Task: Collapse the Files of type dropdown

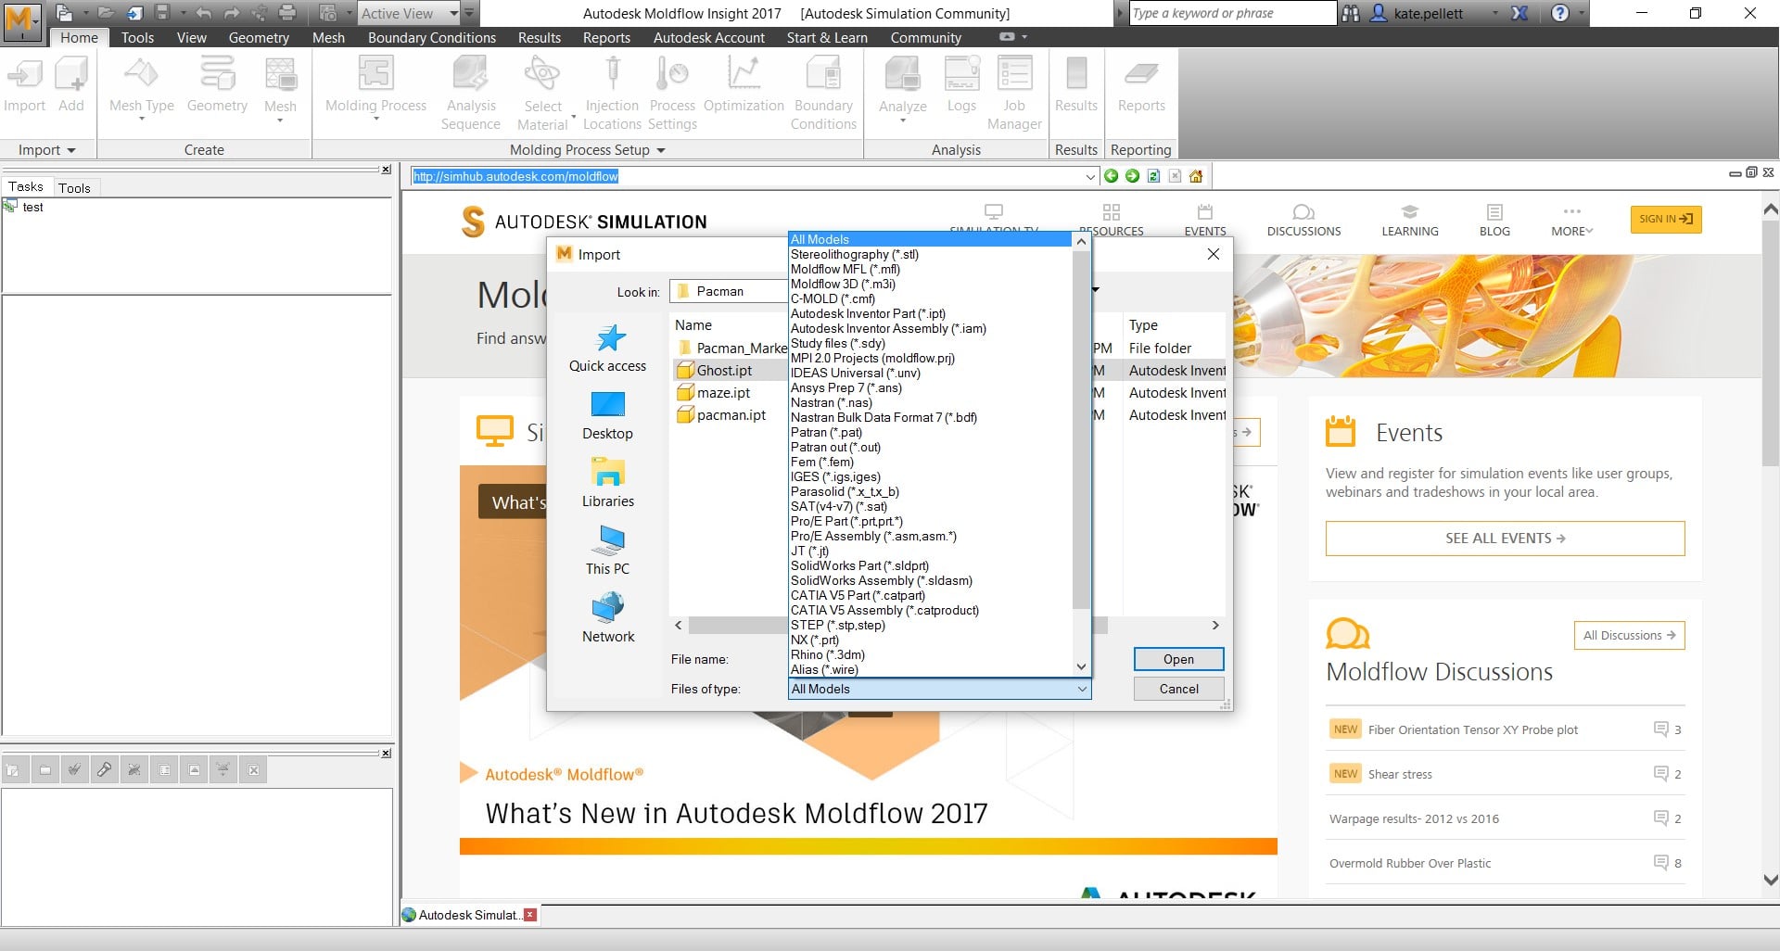Action: [1081, 689]
